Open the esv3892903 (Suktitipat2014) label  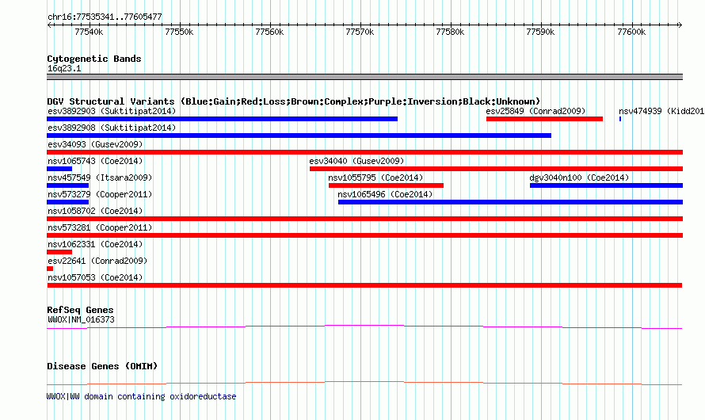[x=112, y=111]
